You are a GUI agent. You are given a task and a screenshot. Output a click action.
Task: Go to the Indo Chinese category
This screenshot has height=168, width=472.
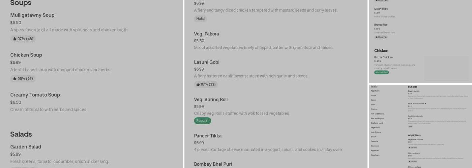376,132
